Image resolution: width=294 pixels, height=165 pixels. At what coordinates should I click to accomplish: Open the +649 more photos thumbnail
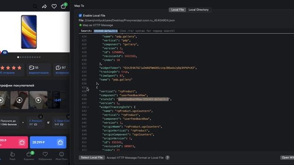[57, 100]
